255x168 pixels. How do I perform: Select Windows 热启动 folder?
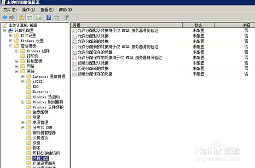tap(46, 97)
